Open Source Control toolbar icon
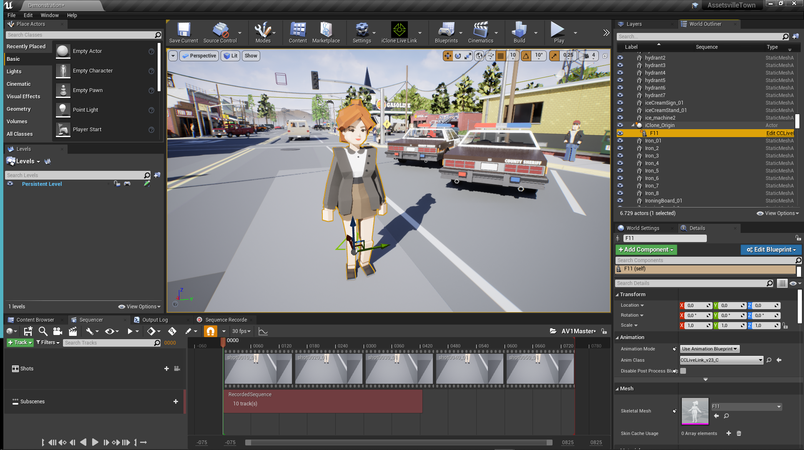The width and height of the screenshot is (804, 450). click(x=220, y=32)
